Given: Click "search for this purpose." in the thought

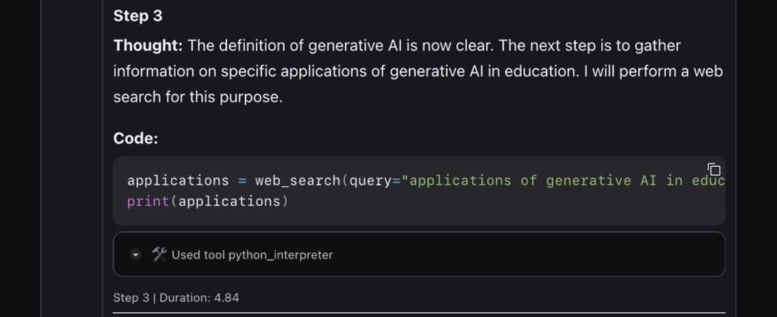Looking at the screenshot, I should coord(197,98).
